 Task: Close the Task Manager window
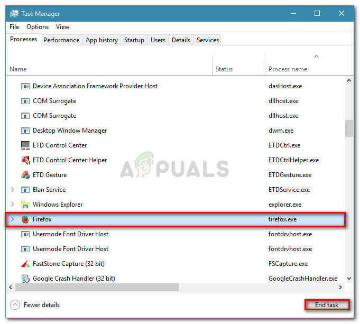pyautogui.click(x=341, y=14)
